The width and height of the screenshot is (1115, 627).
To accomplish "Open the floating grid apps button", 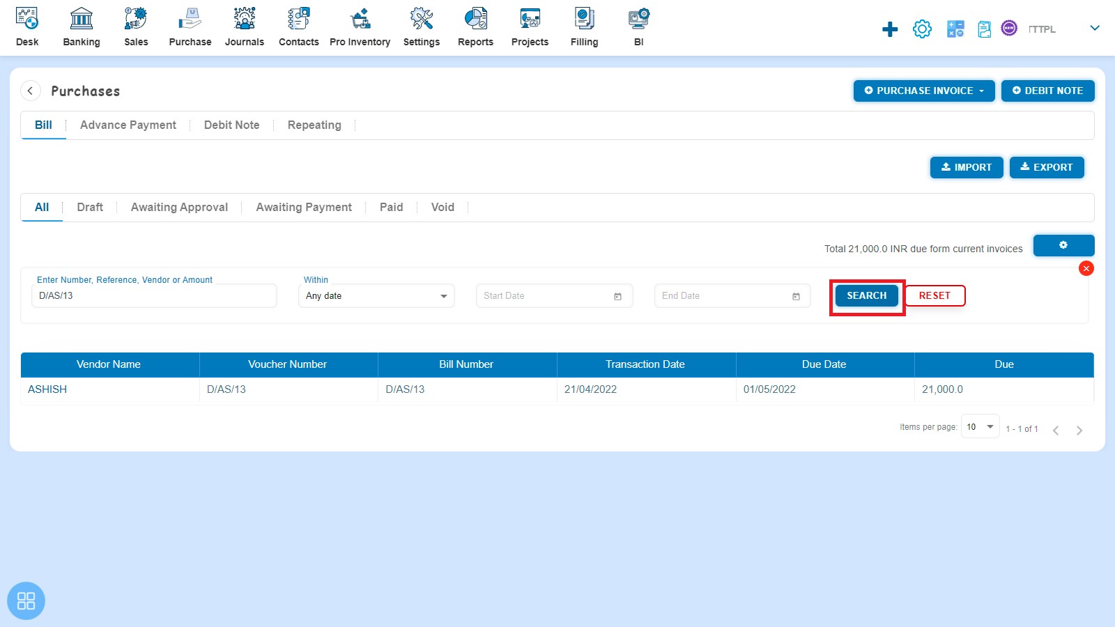I will coord(26,601).
